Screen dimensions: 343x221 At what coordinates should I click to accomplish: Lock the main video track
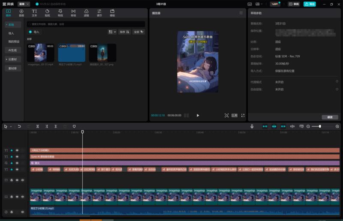pyautogui.click(x=12, y=197)
